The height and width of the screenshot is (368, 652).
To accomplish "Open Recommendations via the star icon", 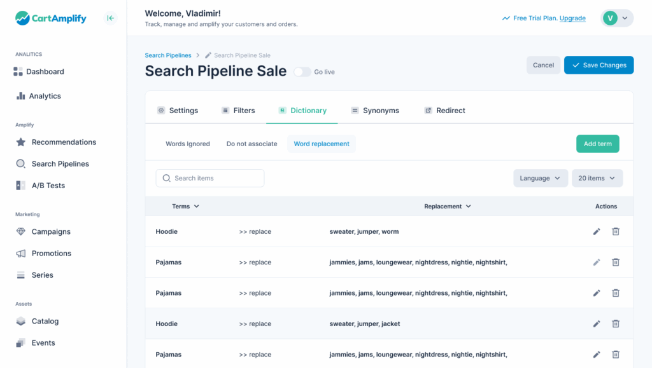I will point(21,142).
